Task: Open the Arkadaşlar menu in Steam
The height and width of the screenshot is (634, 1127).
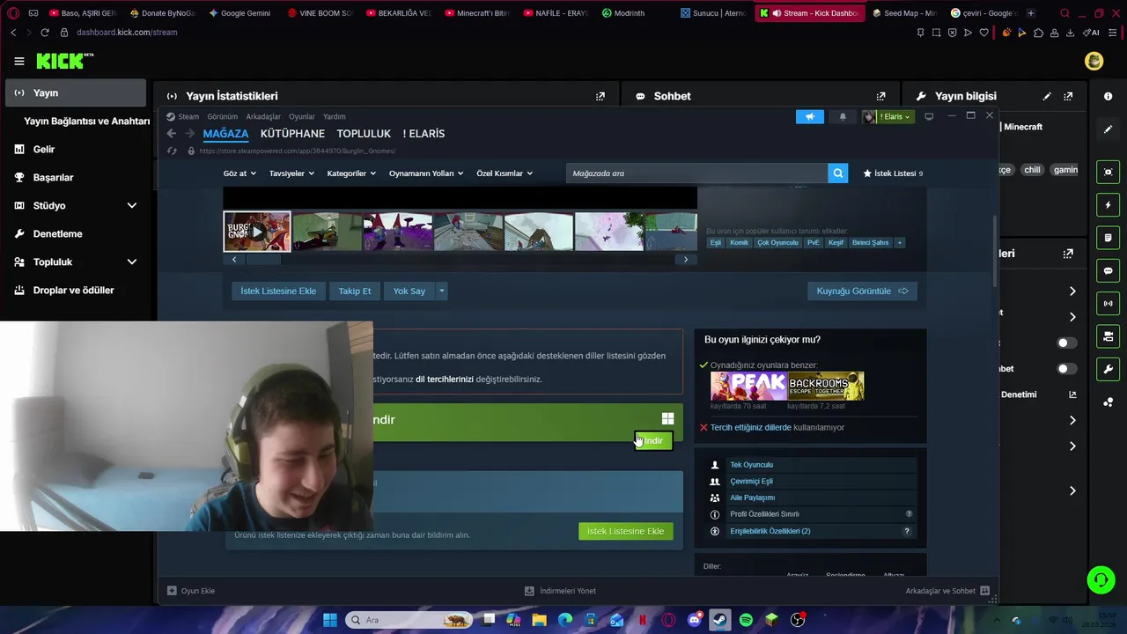Action: (x=263, y=116)
